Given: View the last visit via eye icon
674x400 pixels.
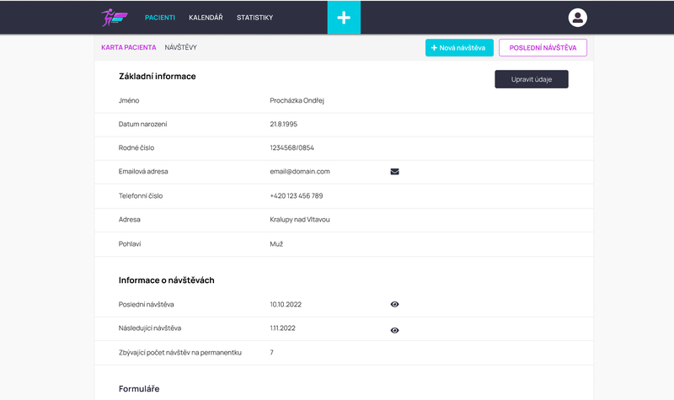Looking at the screenshot, I should tap(394, 304).
